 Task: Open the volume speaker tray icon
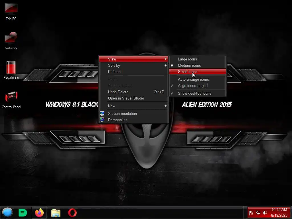[x=265, y=213]
